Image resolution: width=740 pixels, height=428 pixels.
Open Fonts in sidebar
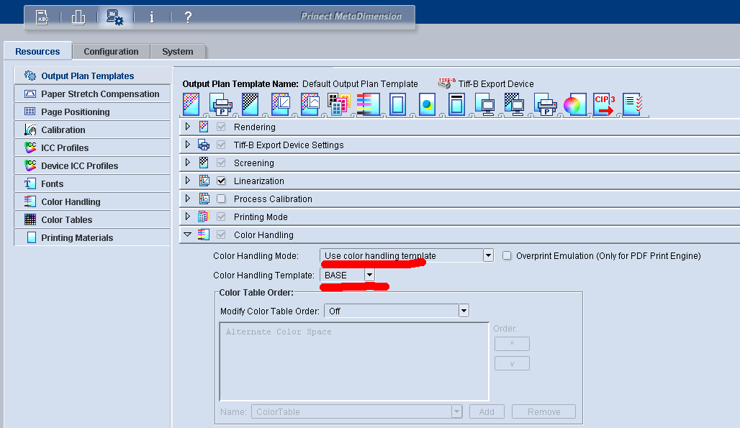click(x=92, y=183)
